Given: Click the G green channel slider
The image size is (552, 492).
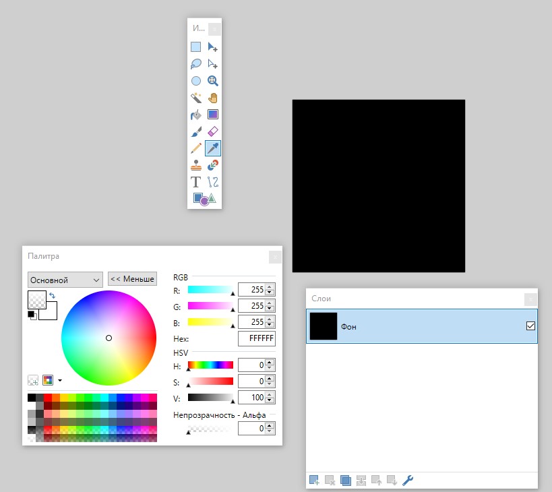Looking at the screenshot, I should coord(210,306).
